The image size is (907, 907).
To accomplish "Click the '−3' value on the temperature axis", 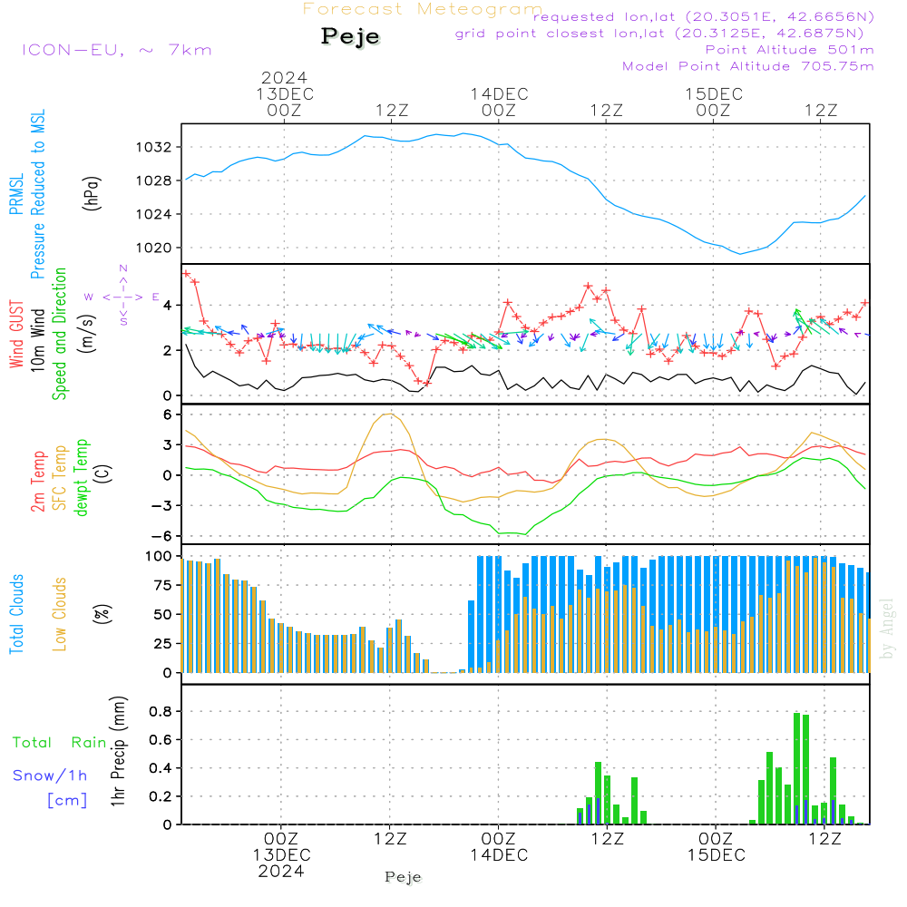I will click(163, 506).
